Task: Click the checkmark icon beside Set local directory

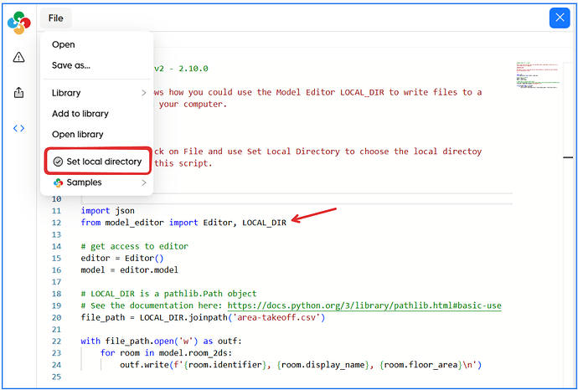Action: [57, 162]
